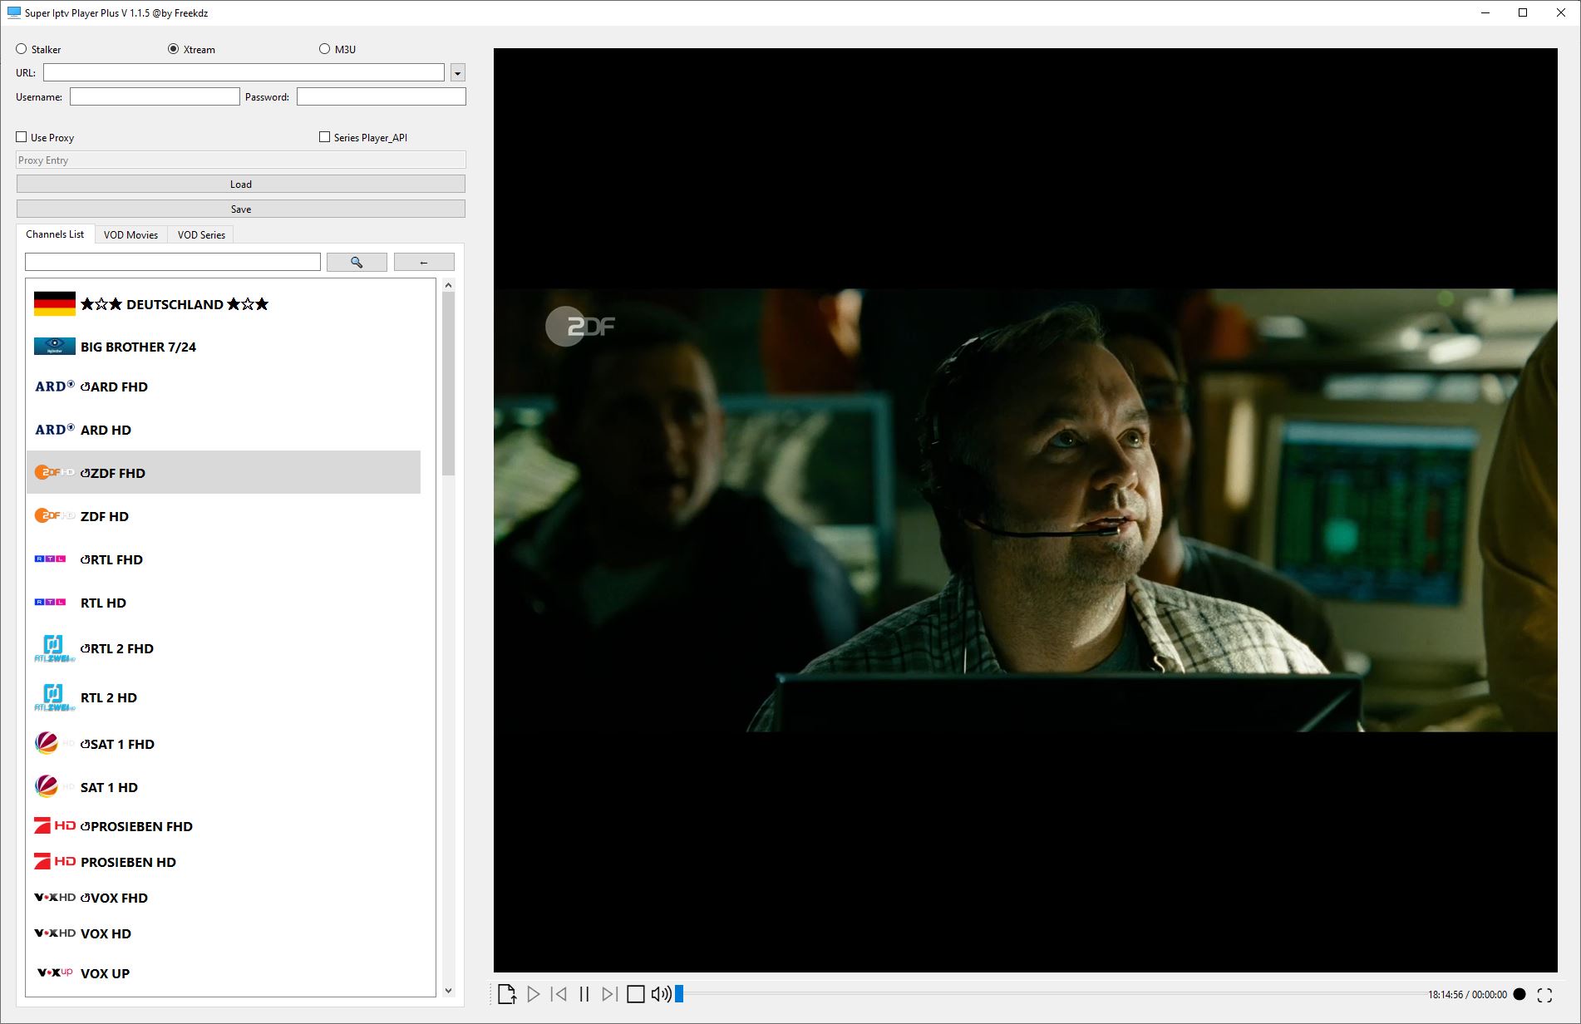Click ProSieben logo beside PROSIEBEN HD

click(x=55, y=862)
